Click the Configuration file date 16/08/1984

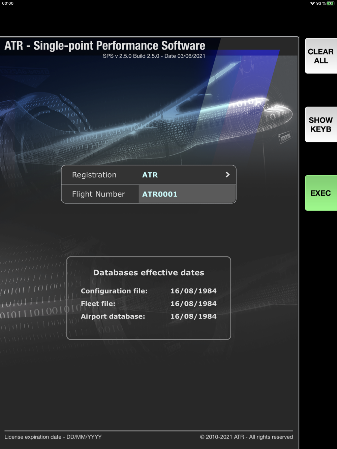193,291
